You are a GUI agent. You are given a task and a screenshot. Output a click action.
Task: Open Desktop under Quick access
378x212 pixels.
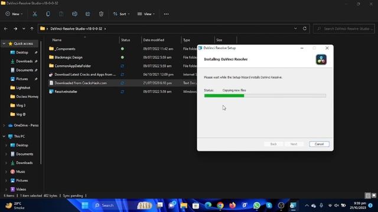(x=22, y=52)
